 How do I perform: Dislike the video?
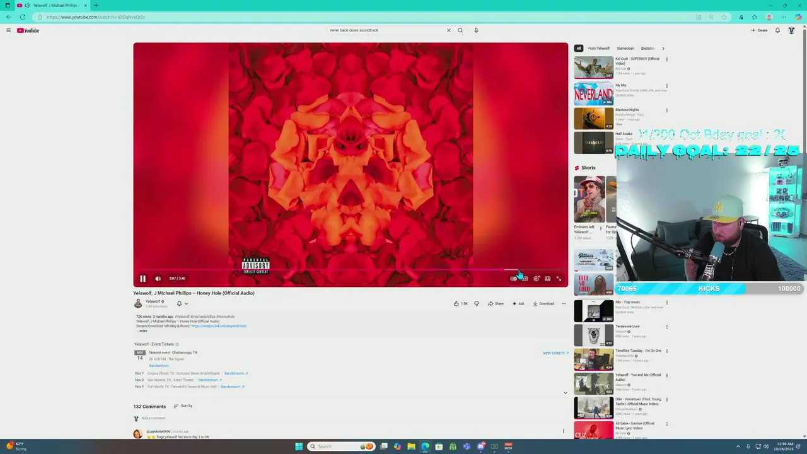[x=477, y=303]
